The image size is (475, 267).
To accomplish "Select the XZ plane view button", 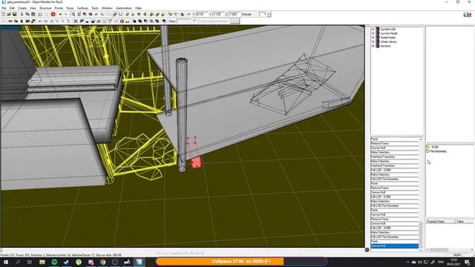I will (46, 22).
